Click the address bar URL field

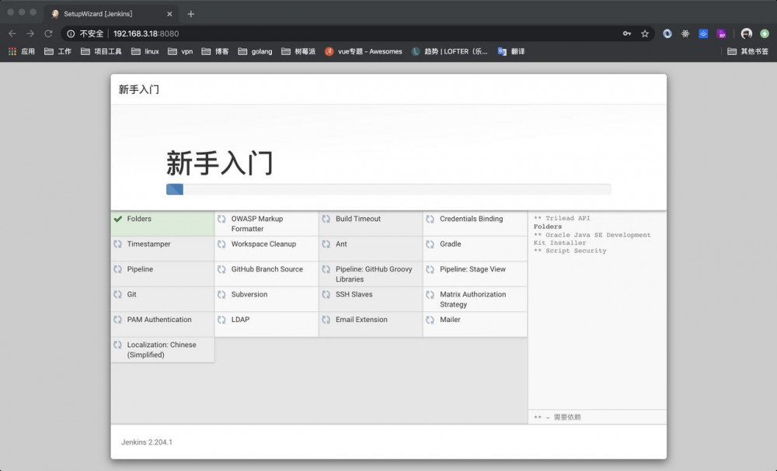pos(311,33)
